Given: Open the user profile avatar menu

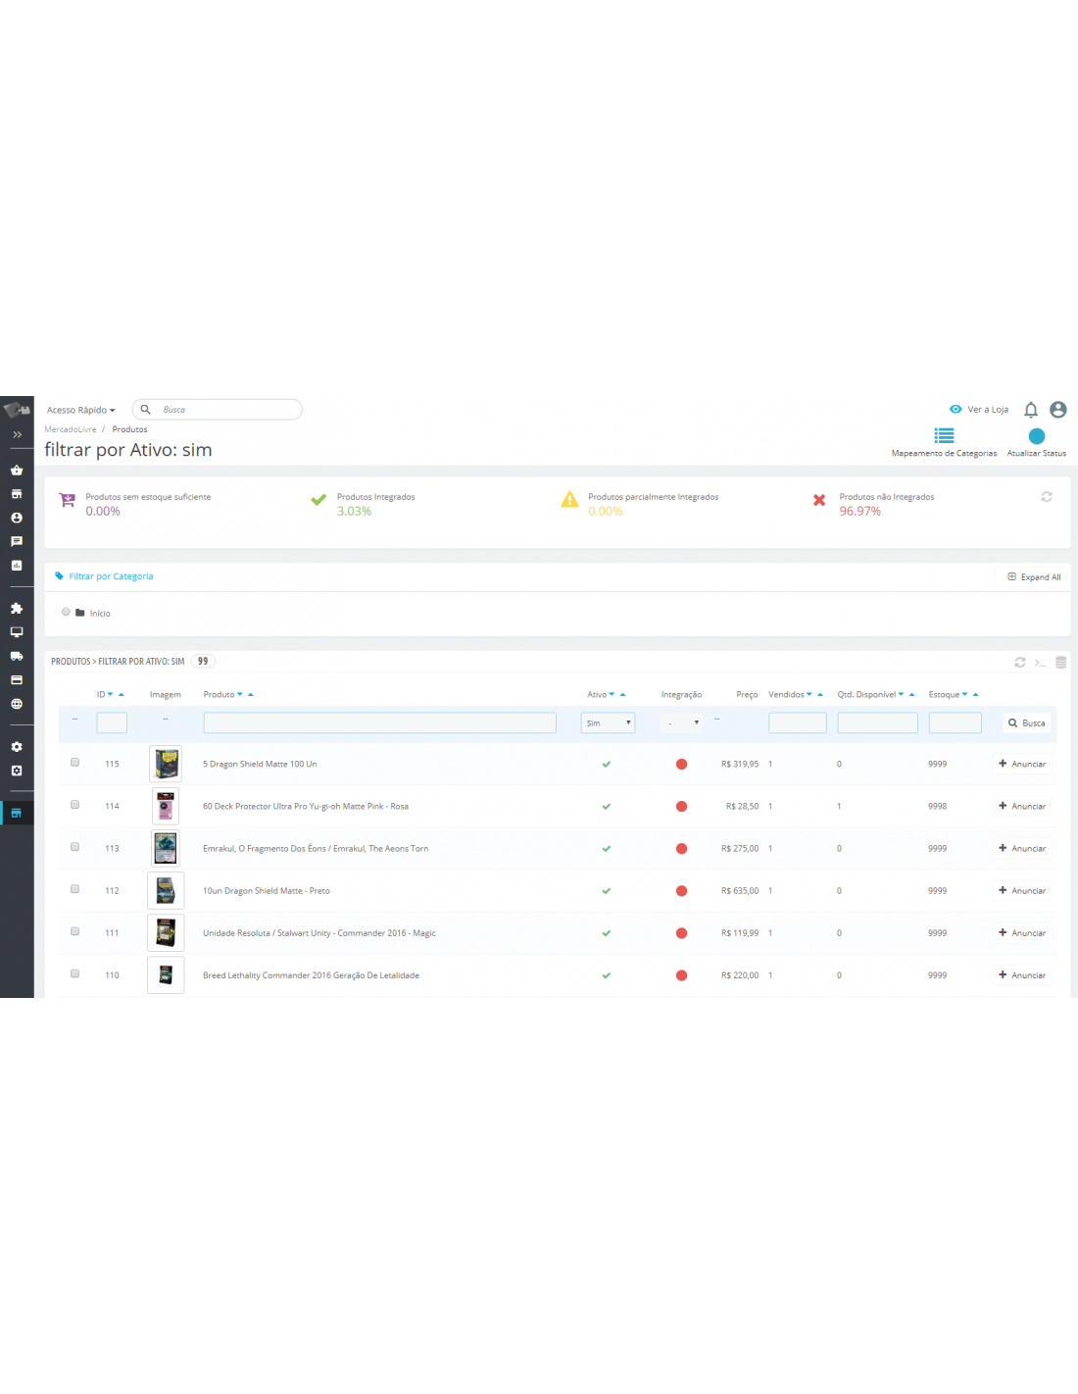Looking at the screenshot, I should [x=1057, y=410].
